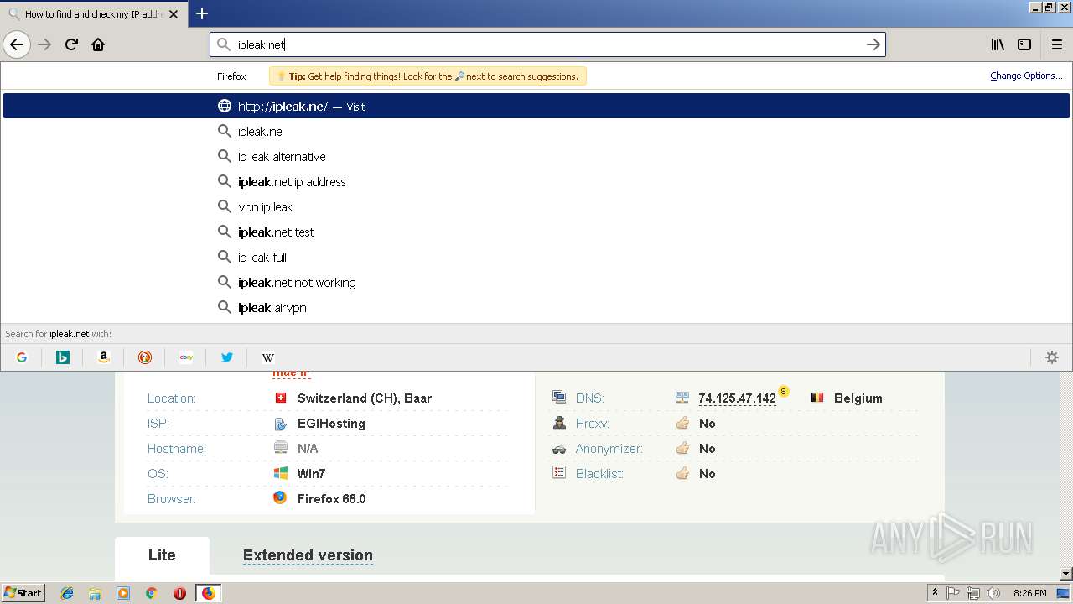Show hidden tray icons arrow
Image resolution: width=1073 pixels, height=604 pixels.
coord(935,593)
